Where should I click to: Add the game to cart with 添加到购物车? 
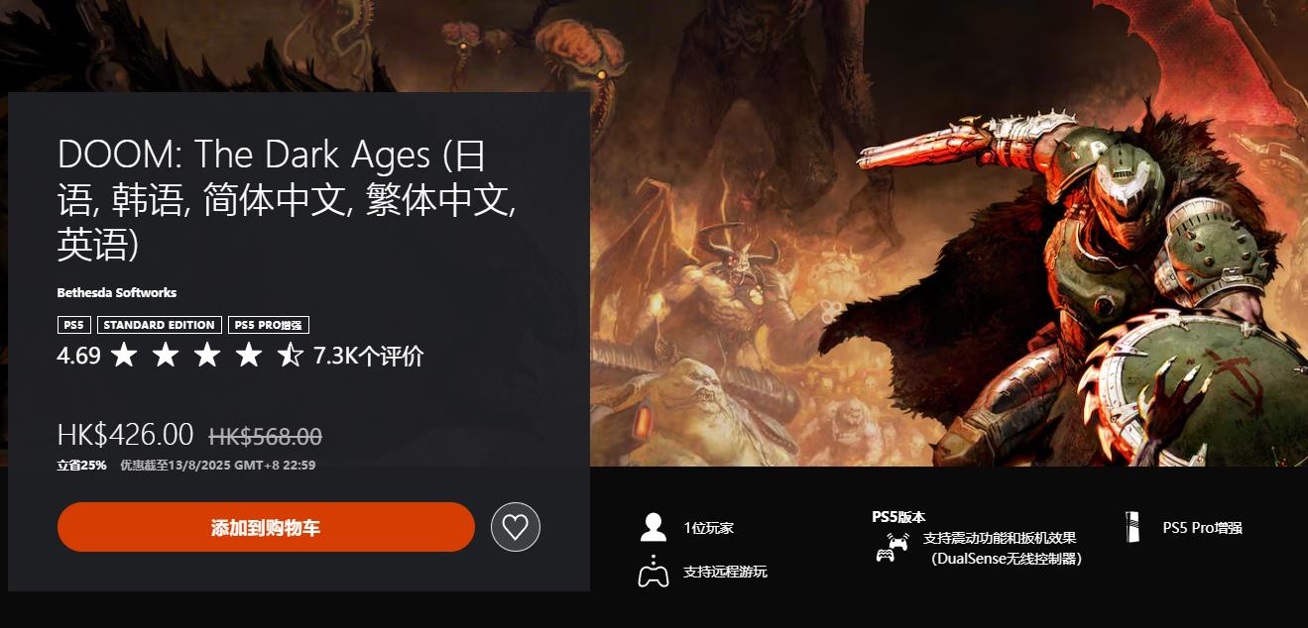[266, 527]
